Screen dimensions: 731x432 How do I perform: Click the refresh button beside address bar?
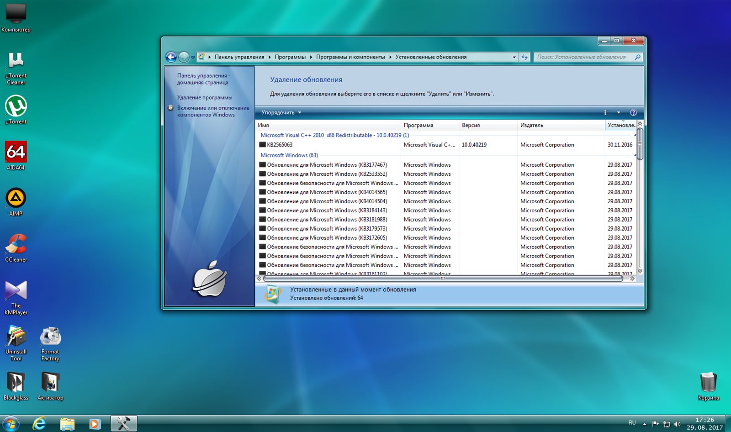[x=524, y=57]
